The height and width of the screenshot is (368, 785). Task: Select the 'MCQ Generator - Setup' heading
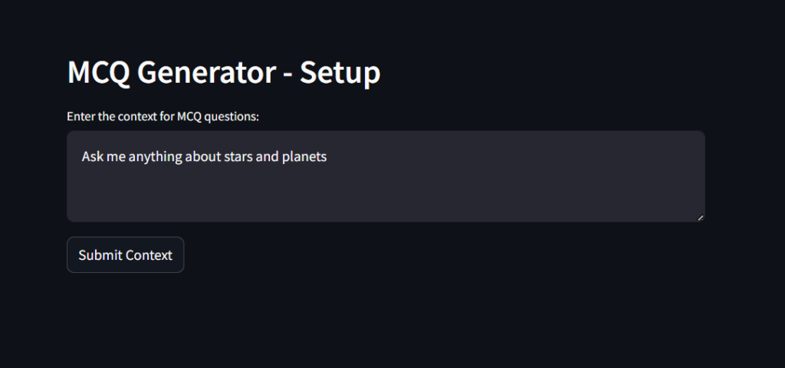224,72
